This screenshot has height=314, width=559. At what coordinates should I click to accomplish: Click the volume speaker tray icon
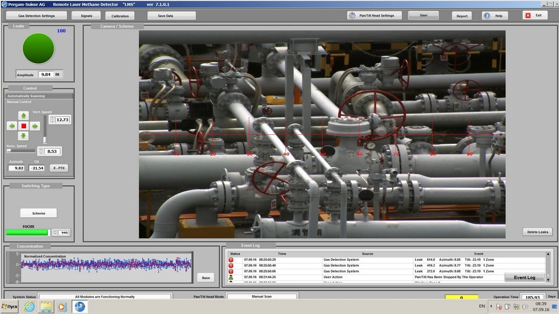tap(525, 306)
